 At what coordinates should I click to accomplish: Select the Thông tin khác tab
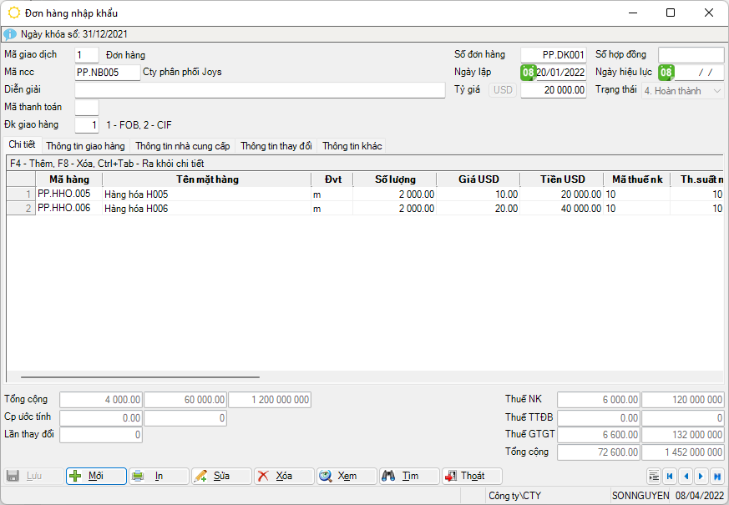pos(352,146)
